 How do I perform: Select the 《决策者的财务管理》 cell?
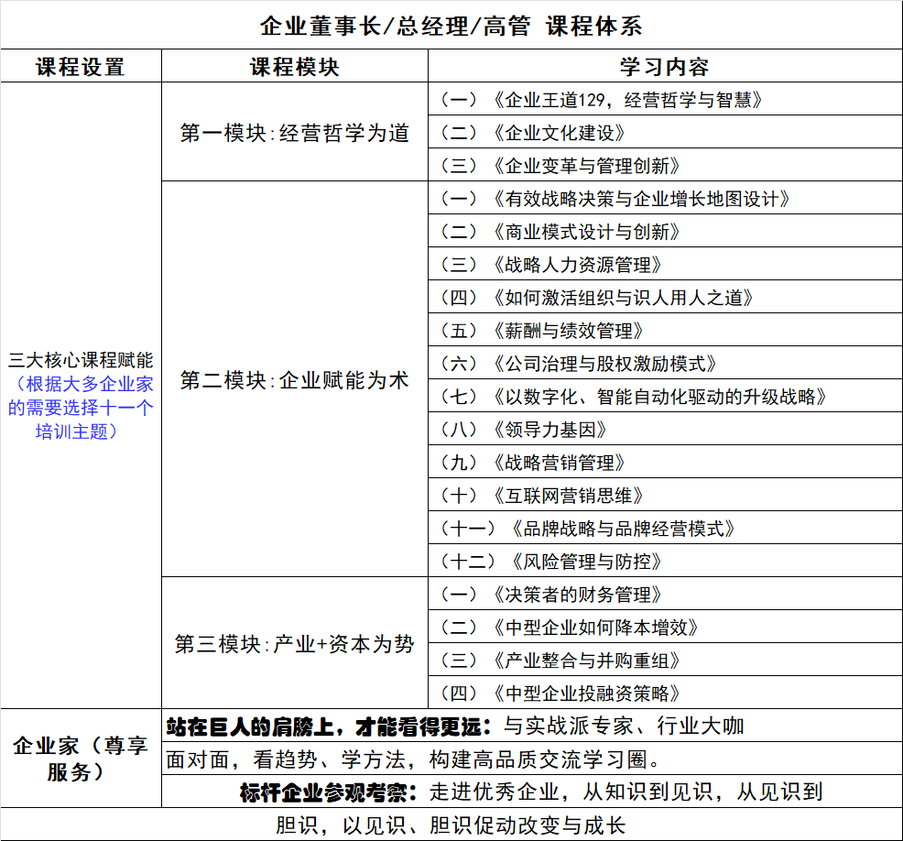[551, 595]
